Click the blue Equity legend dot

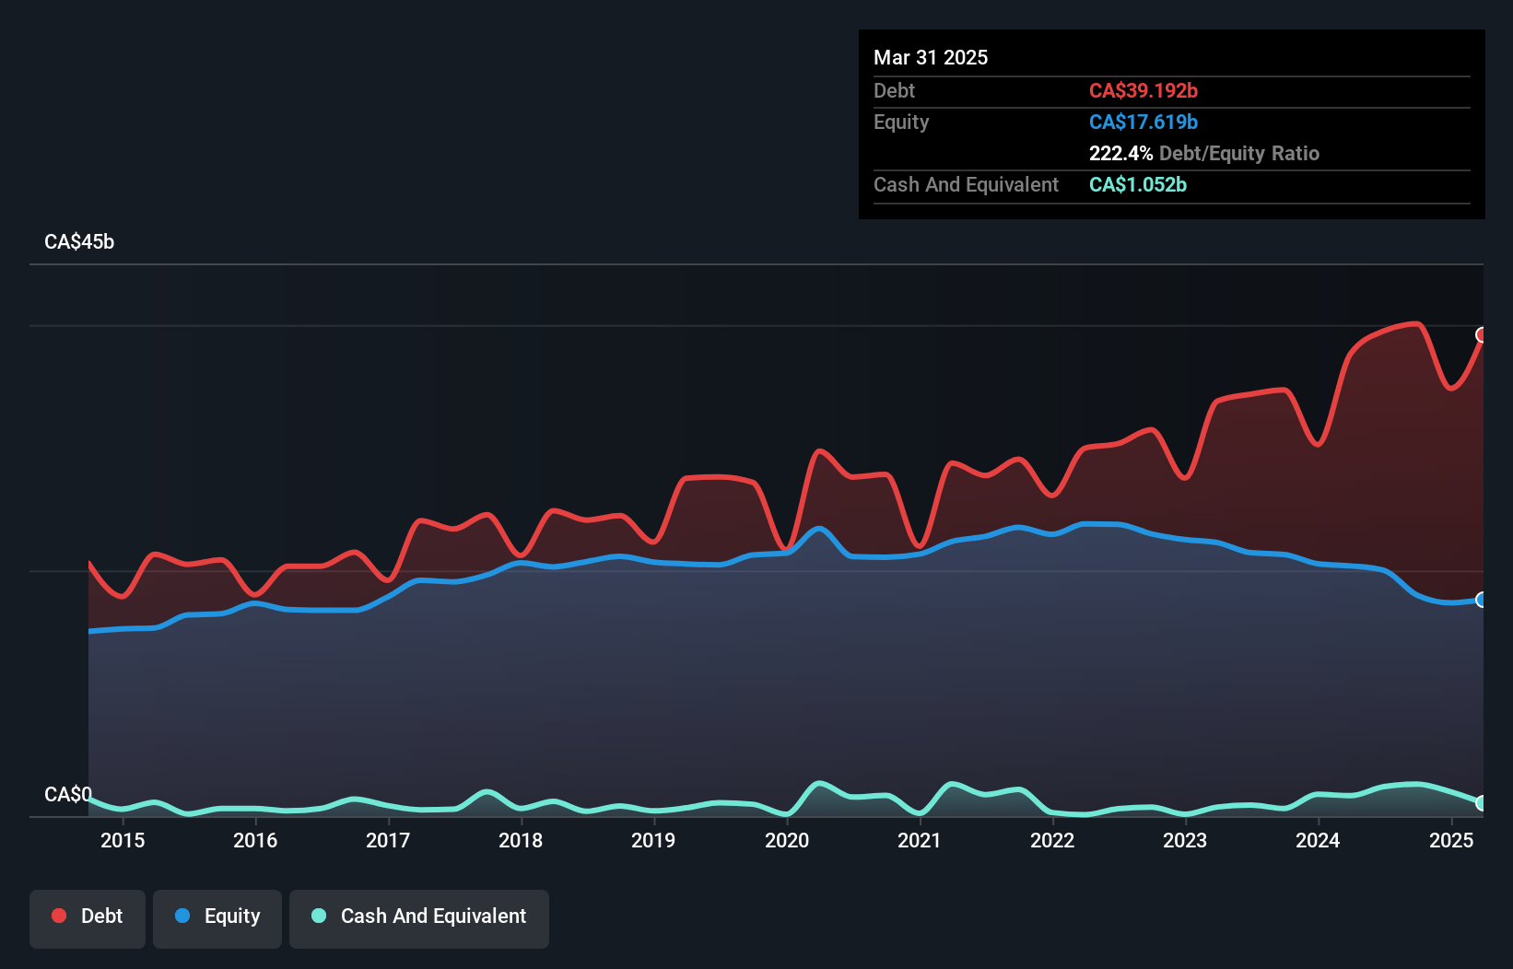(182, 916)
